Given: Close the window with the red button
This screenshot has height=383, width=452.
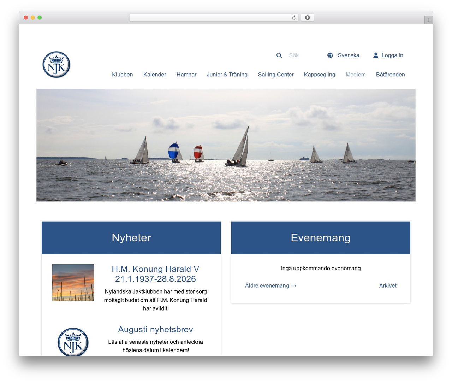Looking at the screenshot, I should click(x=26, y=18).
